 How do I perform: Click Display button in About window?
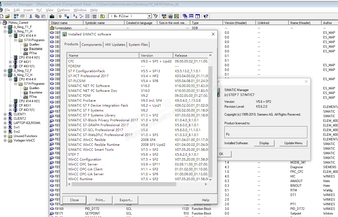pos(264,143)
